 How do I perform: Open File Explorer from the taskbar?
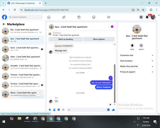tap(20, 119)
